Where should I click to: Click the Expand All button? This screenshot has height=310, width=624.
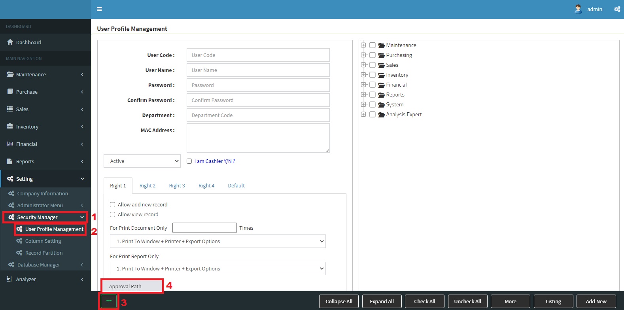coord(382,301)
